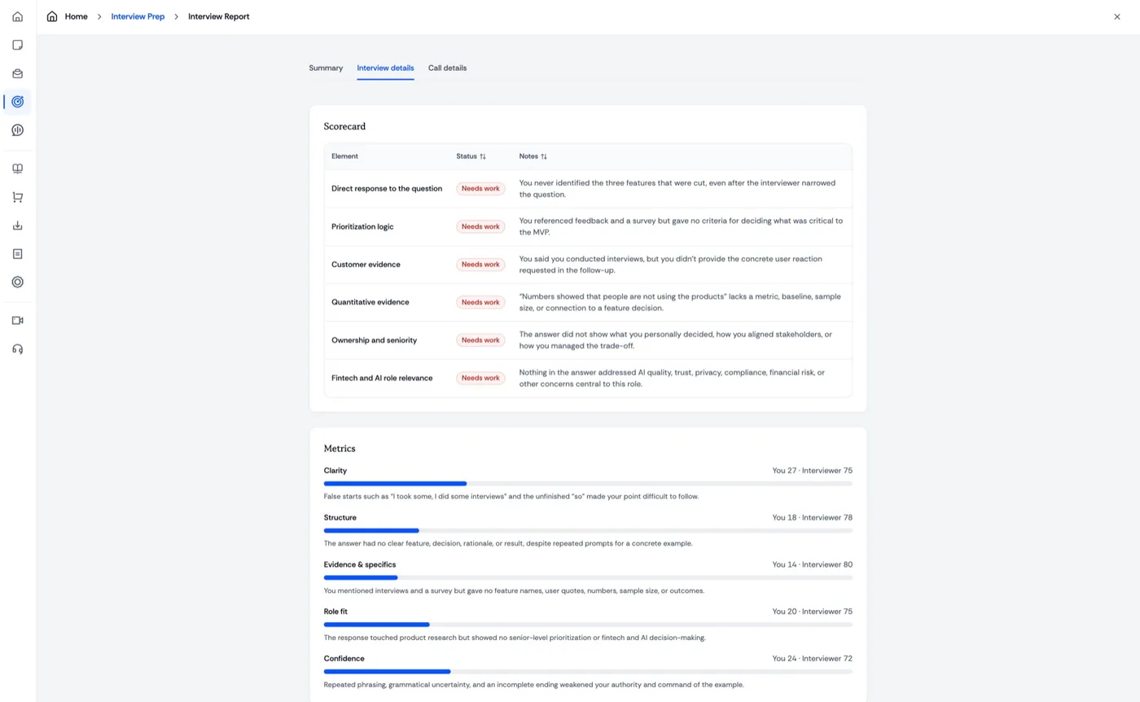Switch to the Summary tab
Image resolution: width=1140 pixels, height=702 pixels.
326,68
